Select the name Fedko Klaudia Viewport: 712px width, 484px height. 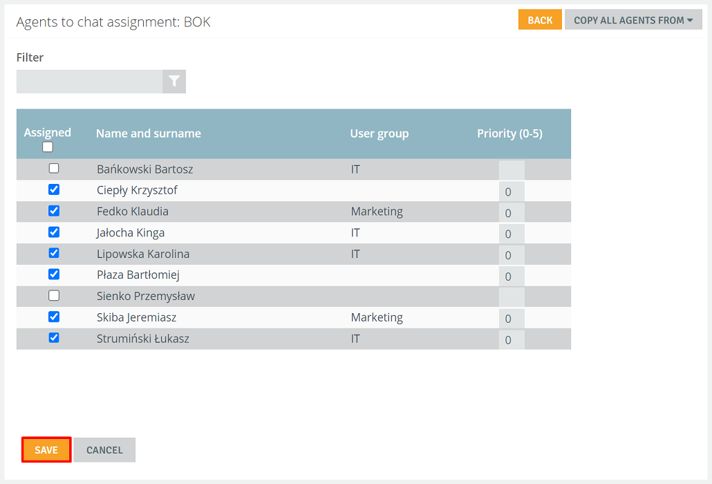(x=133, y=212)
